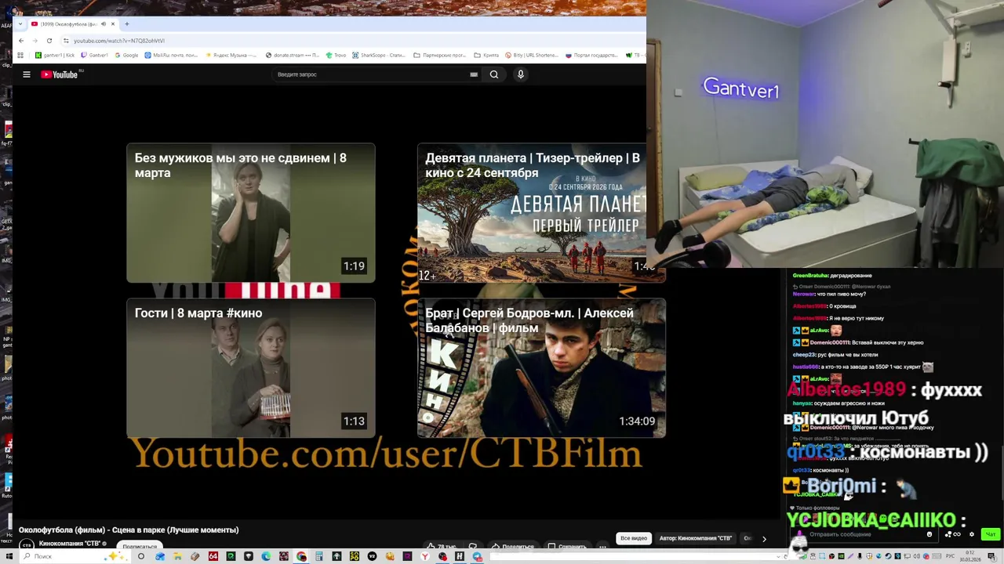Open the SharkScope bookmark
The image size is (1004, 564).
[379, 55]
